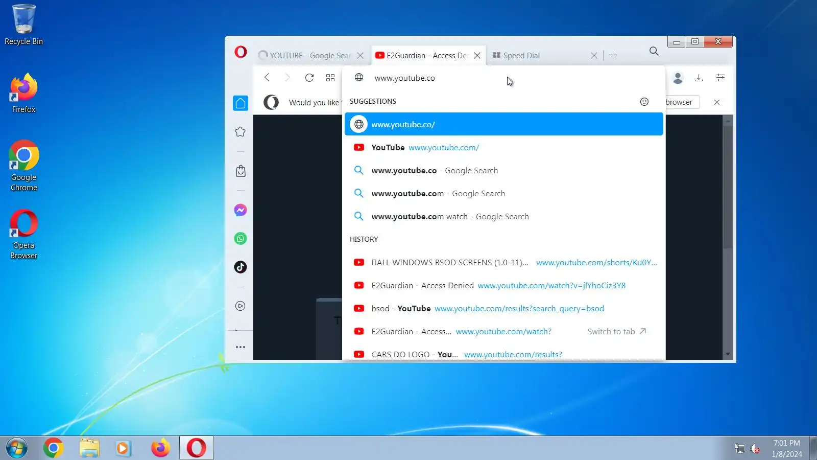Launch TikTok from Opera sidebar
The height and width of the screenshot is (460, 817).
point(241,267)
